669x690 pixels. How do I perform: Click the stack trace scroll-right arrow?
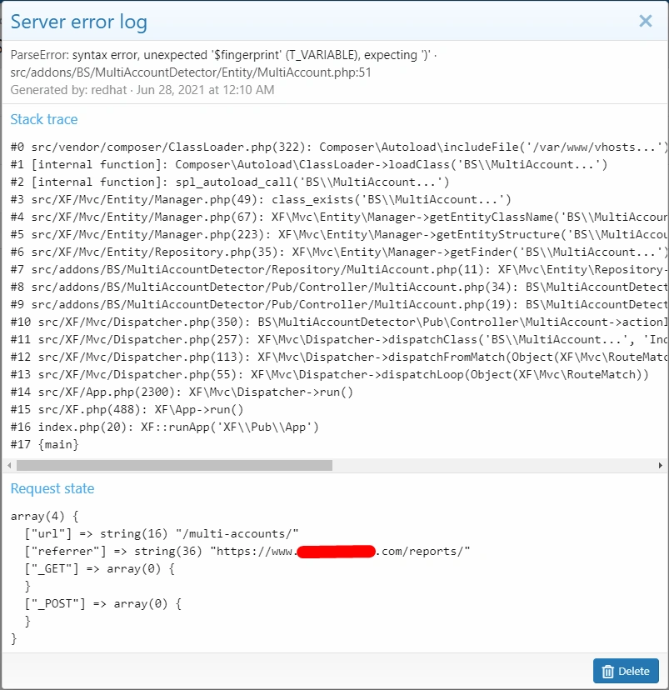(661, 465)
